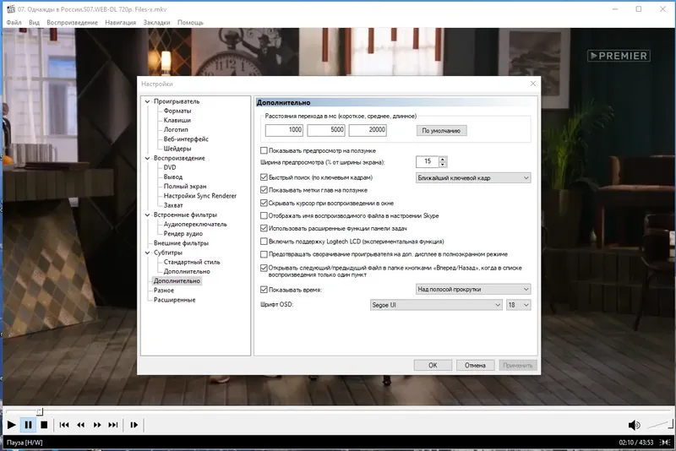Stop playback with the Stop button
This screenshot has width=676, height=451.
(44, 425)
